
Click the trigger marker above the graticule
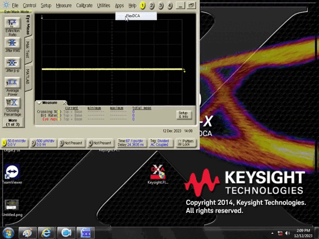coord(42,17)
